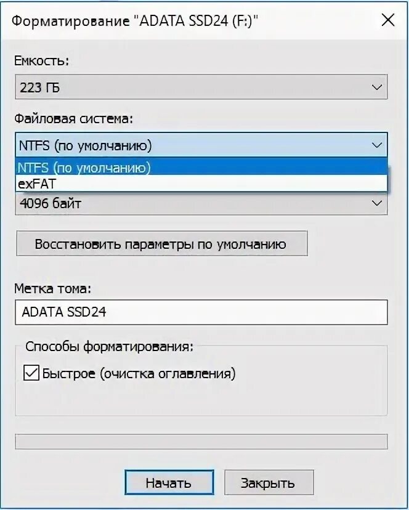The image size is (409, 510).
Task: Expand the chevron beside 4096 байт
Action: [x=377, y=203]
